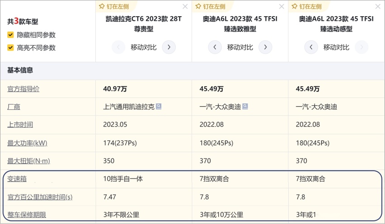Click the 40.97万 price cell
385x224 pixels.
[115, 89]
